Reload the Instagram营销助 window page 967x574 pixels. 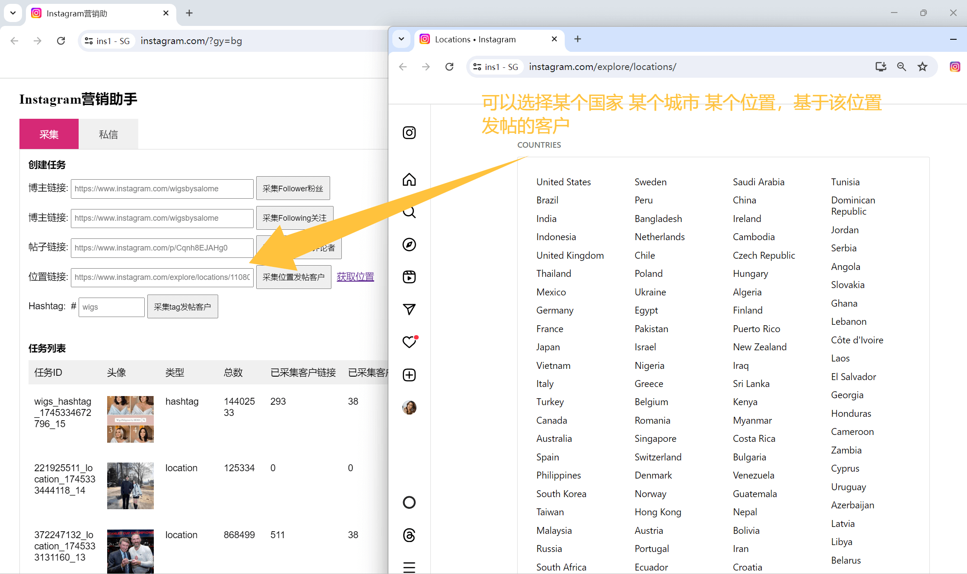[x=61, y=41]
